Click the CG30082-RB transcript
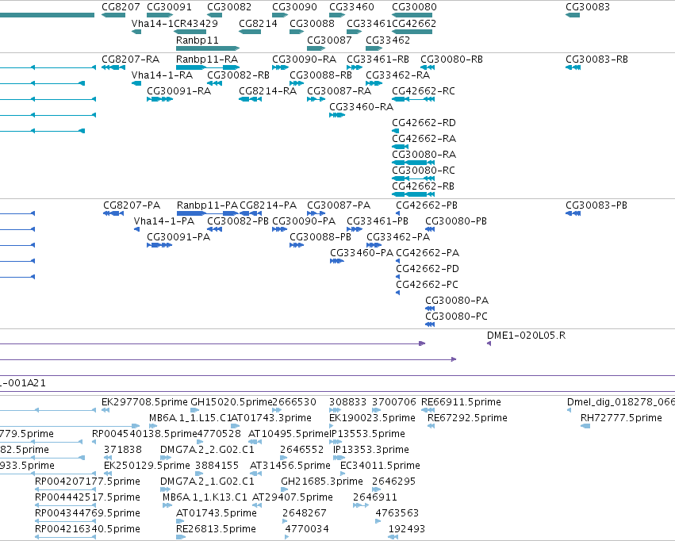Screen dimensions: 675x541 pos(214,83)
